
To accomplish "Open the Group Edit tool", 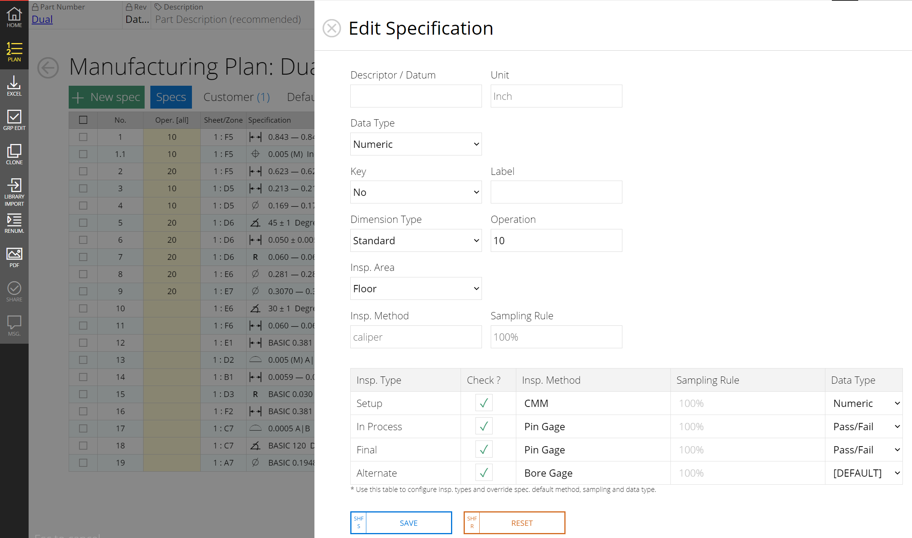I will (x=14, y=120).
